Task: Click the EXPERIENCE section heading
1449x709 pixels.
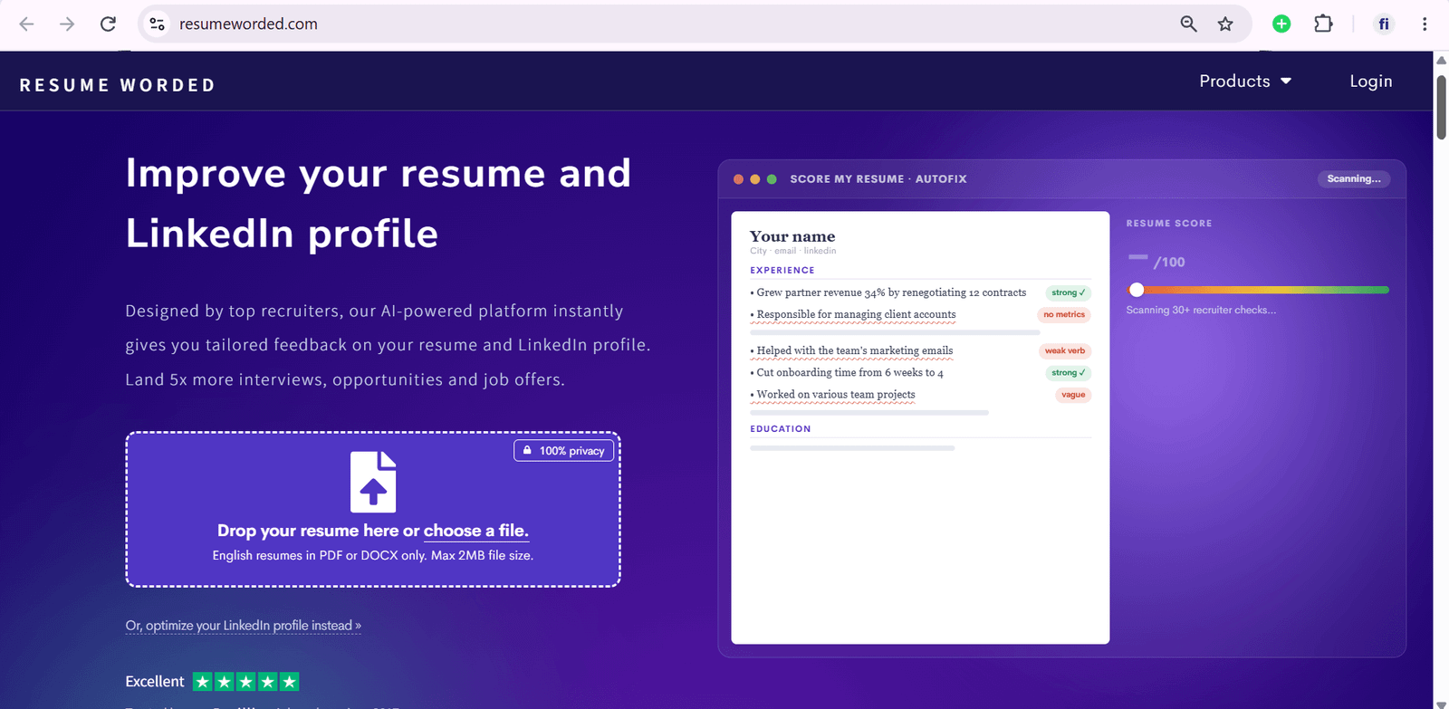Action: [782, 270]
